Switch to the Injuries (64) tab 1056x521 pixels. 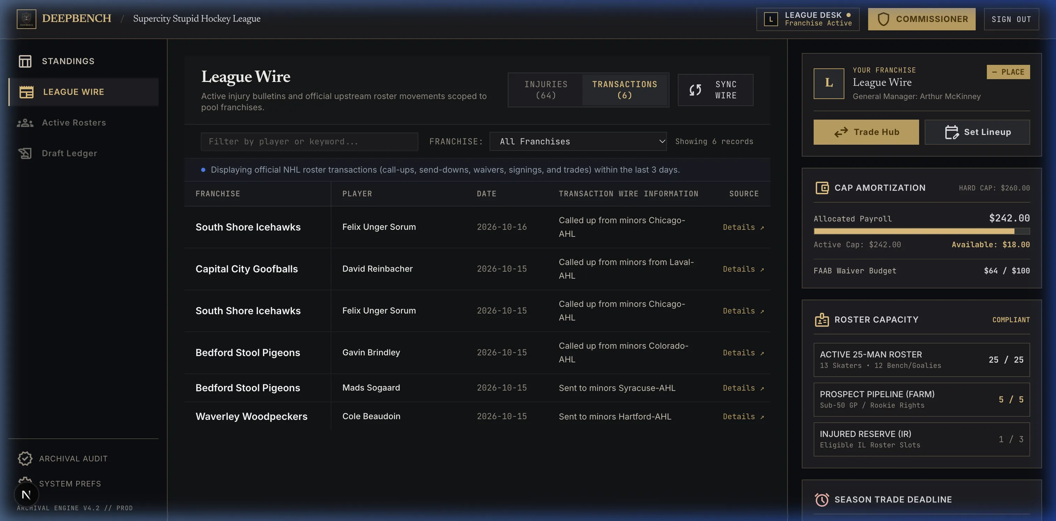coord(545,90)
